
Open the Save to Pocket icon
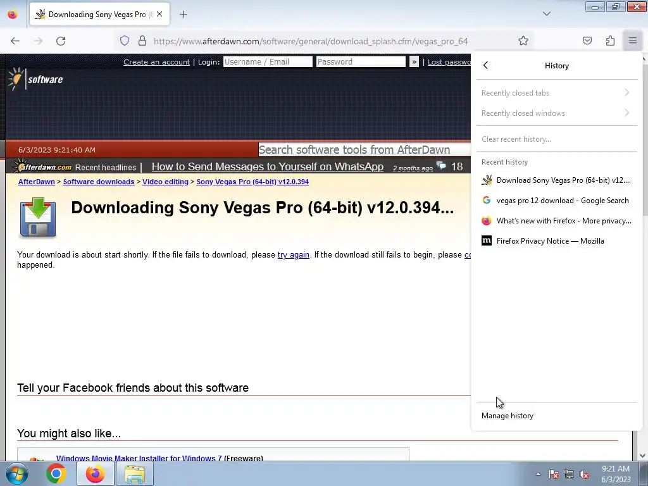pyautogui.click(x=587, y=40)
